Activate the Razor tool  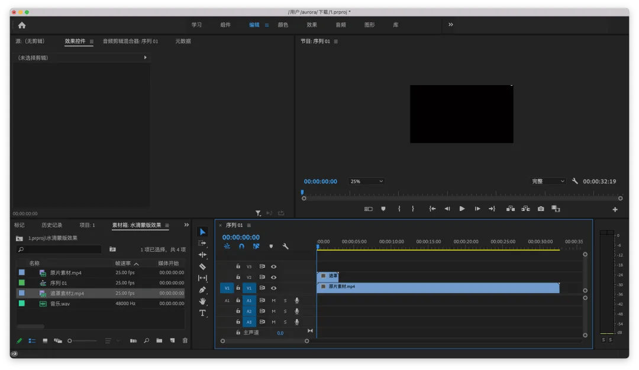click(x=202, y=267)
